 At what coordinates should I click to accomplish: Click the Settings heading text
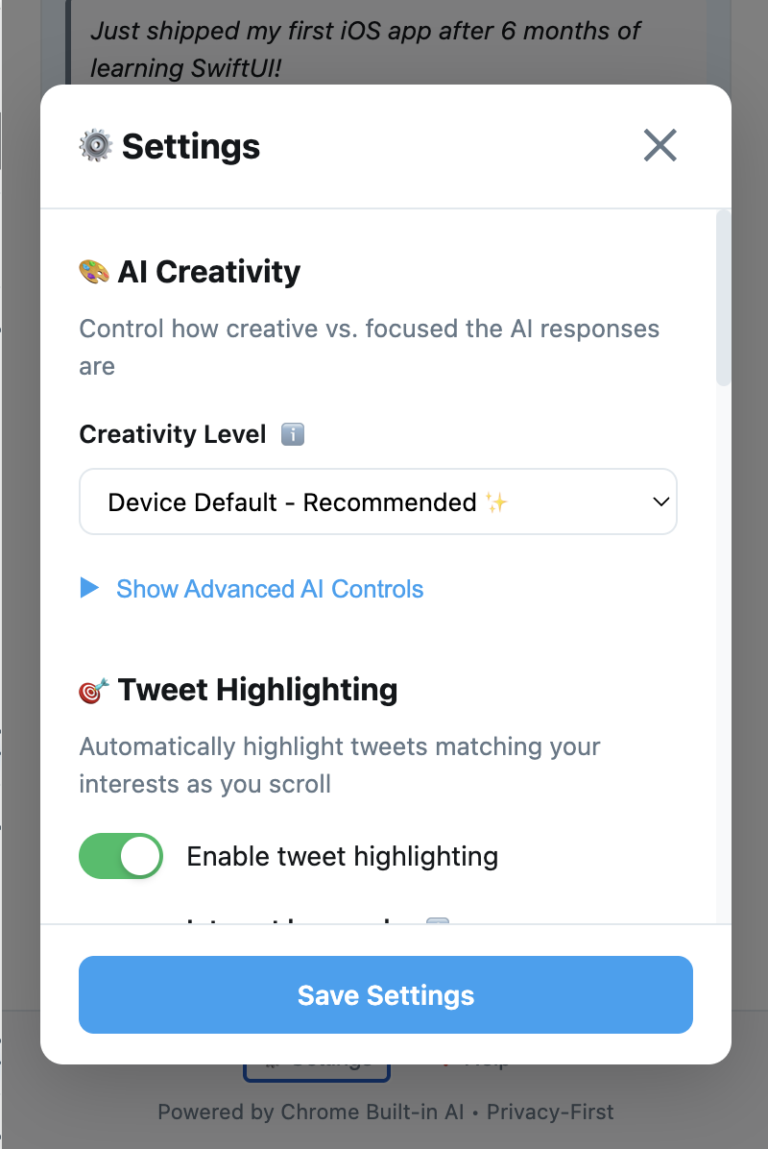pyautogui.click(x=191, y=147)
